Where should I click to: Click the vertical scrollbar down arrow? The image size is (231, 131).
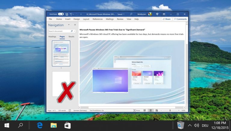coord(187,105)
